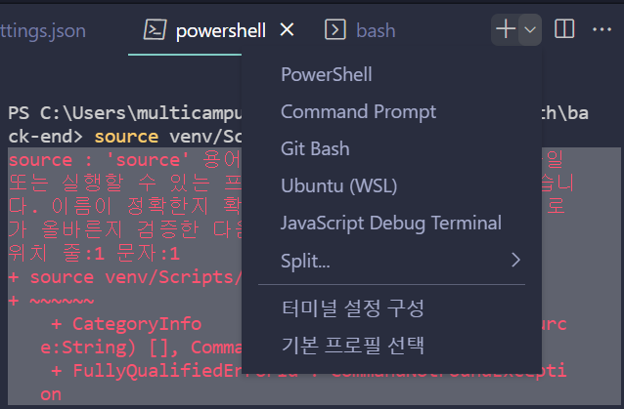The image size is (624, 409).
Task: Launch JavaScript Debug Terminal
Action: [x=391, y=224]
